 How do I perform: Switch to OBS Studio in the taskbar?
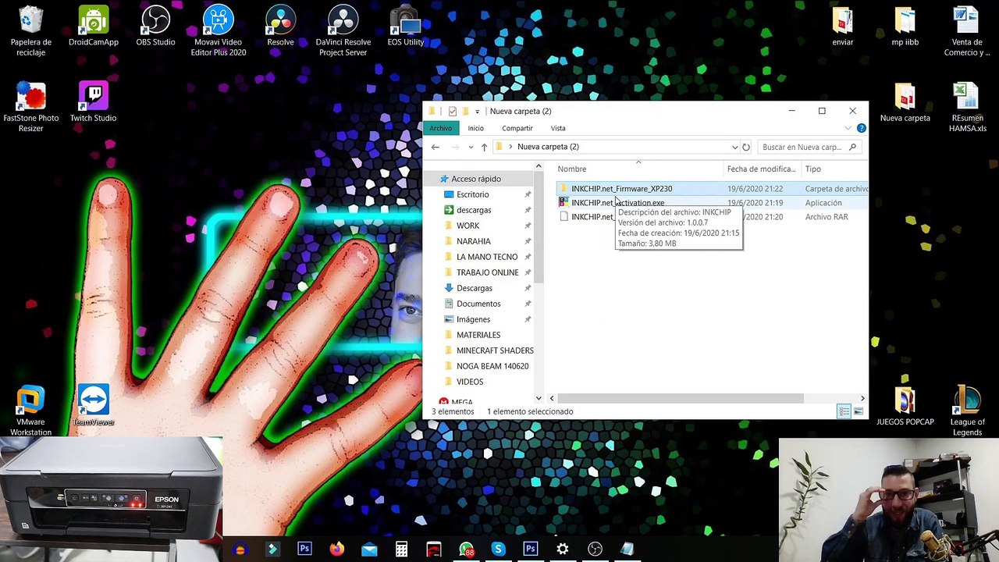[595, 550]
